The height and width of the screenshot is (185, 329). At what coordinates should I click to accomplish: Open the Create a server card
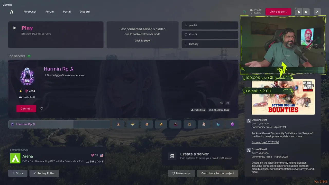[x=200, y=156]
